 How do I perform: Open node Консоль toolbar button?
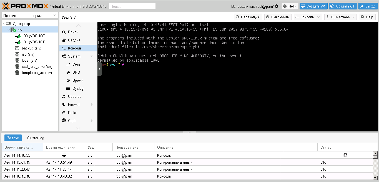point(305,17)
